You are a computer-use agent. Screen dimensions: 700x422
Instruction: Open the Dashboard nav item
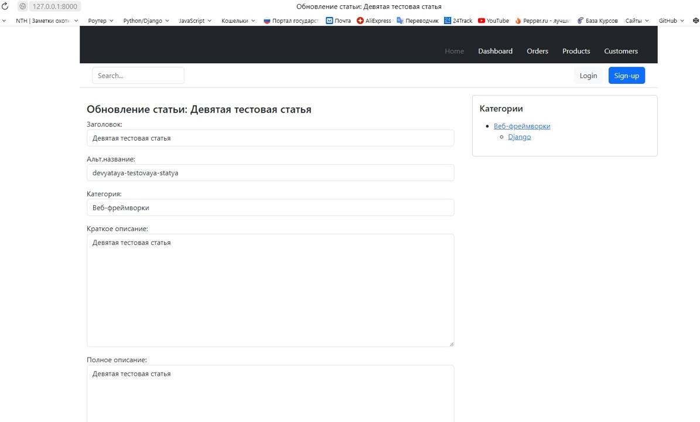click(495, 51)
